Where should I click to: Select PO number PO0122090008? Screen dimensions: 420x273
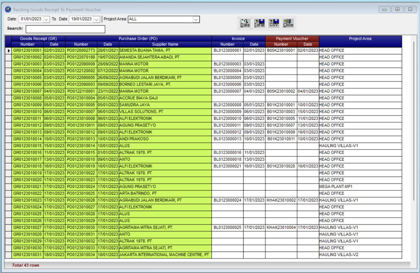pyautogui.click(x=81, y=64)
